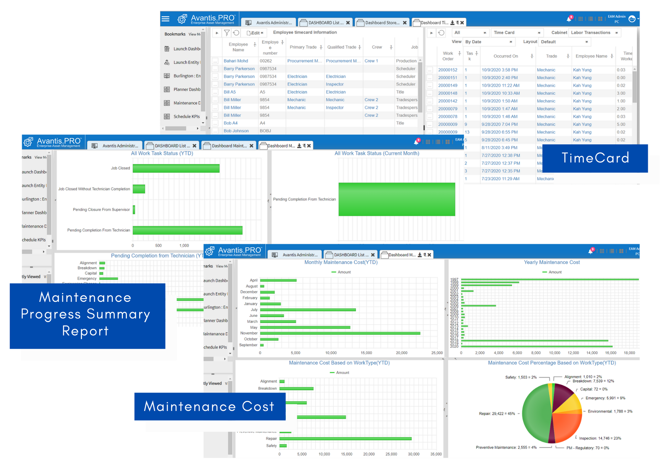Switch to small grid view in TimeCard header
666x469 pixels.
click(x=580, y=19)
